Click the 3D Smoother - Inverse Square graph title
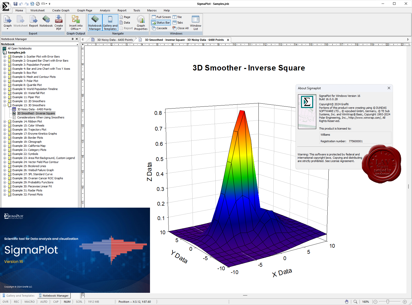Screen dimensions: 412x305 click(x=249, y=68)
